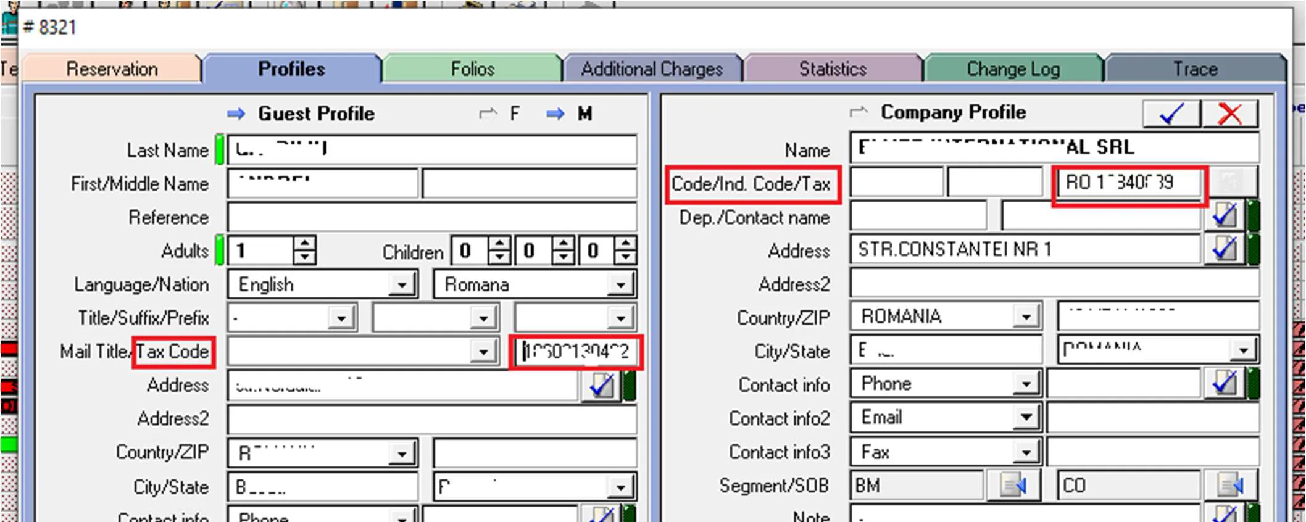Open Contact info2 type dropdown showing Email
1306x522 pixels.
(1026, 418)
